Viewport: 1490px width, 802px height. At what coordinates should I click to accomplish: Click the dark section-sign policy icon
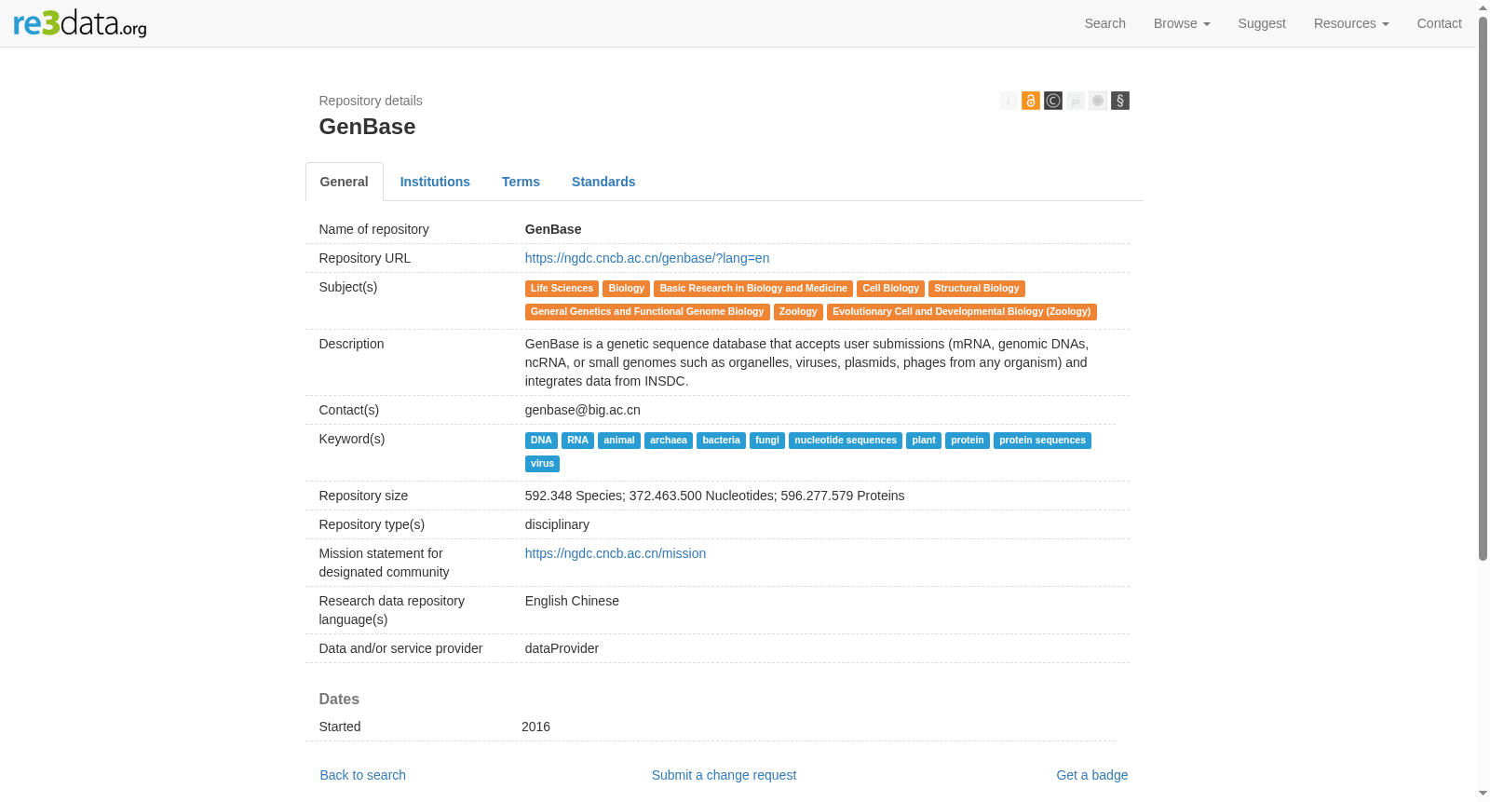tap(1120, 101)
